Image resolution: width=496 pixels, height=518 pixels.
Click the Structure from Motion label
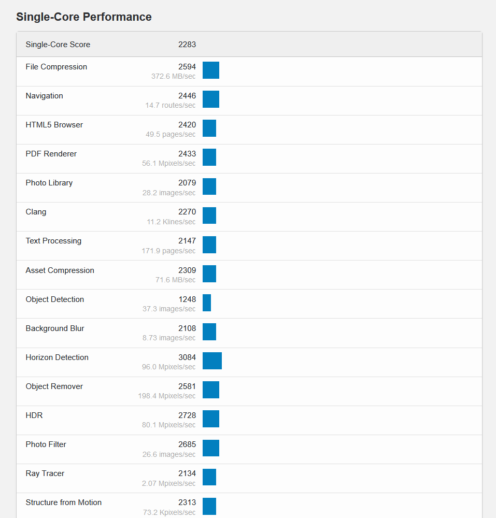click(63, 502)
